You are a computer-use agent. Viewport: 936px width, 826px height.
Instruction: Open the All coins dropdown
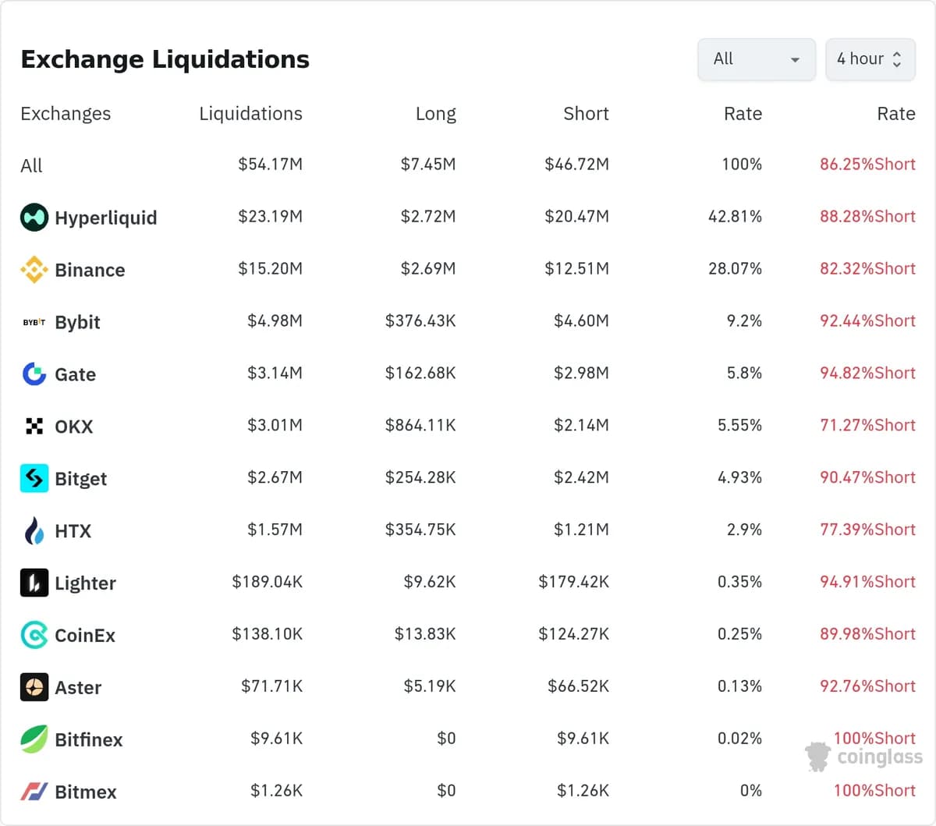757,59
